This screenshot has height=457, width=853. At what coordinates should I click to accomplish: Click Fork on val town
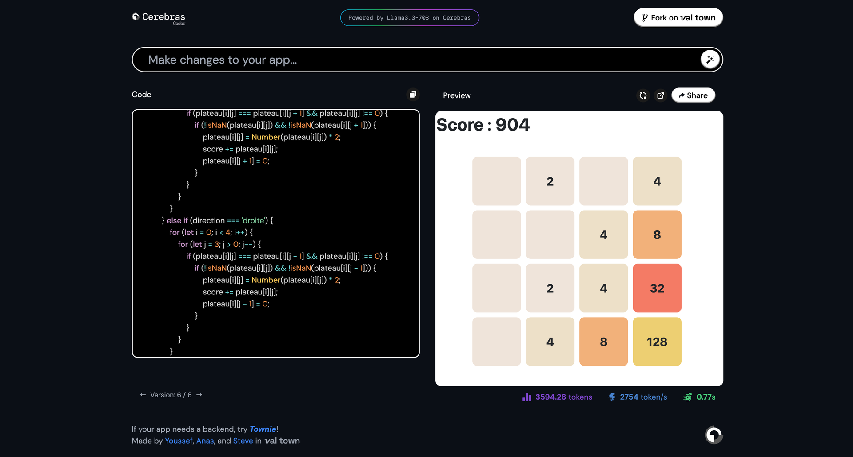click(x=678, y=17)
